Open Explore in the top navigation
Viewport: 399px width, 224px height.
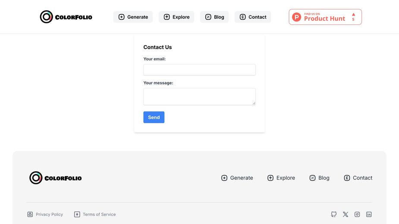176,17
